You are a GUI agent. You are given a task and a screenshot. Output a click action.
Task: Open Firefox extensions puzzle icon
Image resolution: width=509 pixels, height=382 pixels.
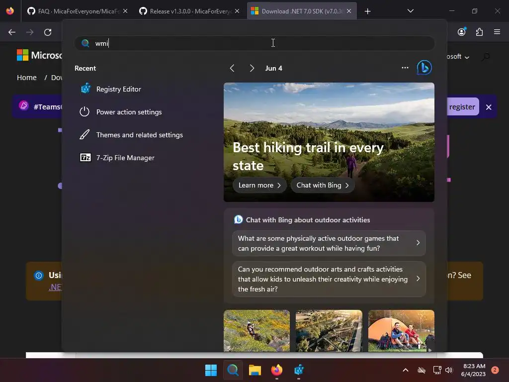480,32
